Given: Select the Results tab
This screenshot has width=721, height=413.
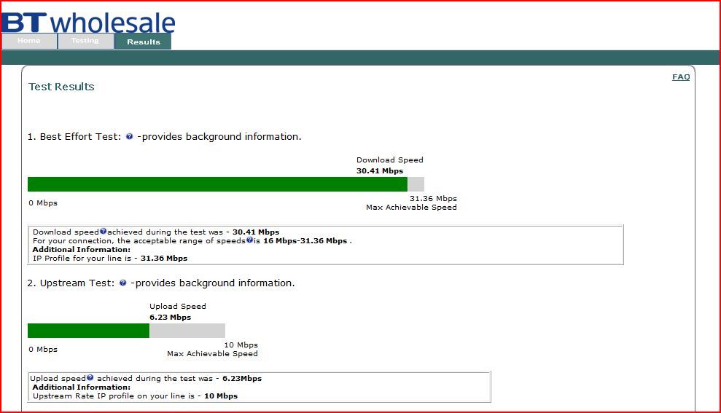Looking at the screenshot, I should [x=143, y=42].
